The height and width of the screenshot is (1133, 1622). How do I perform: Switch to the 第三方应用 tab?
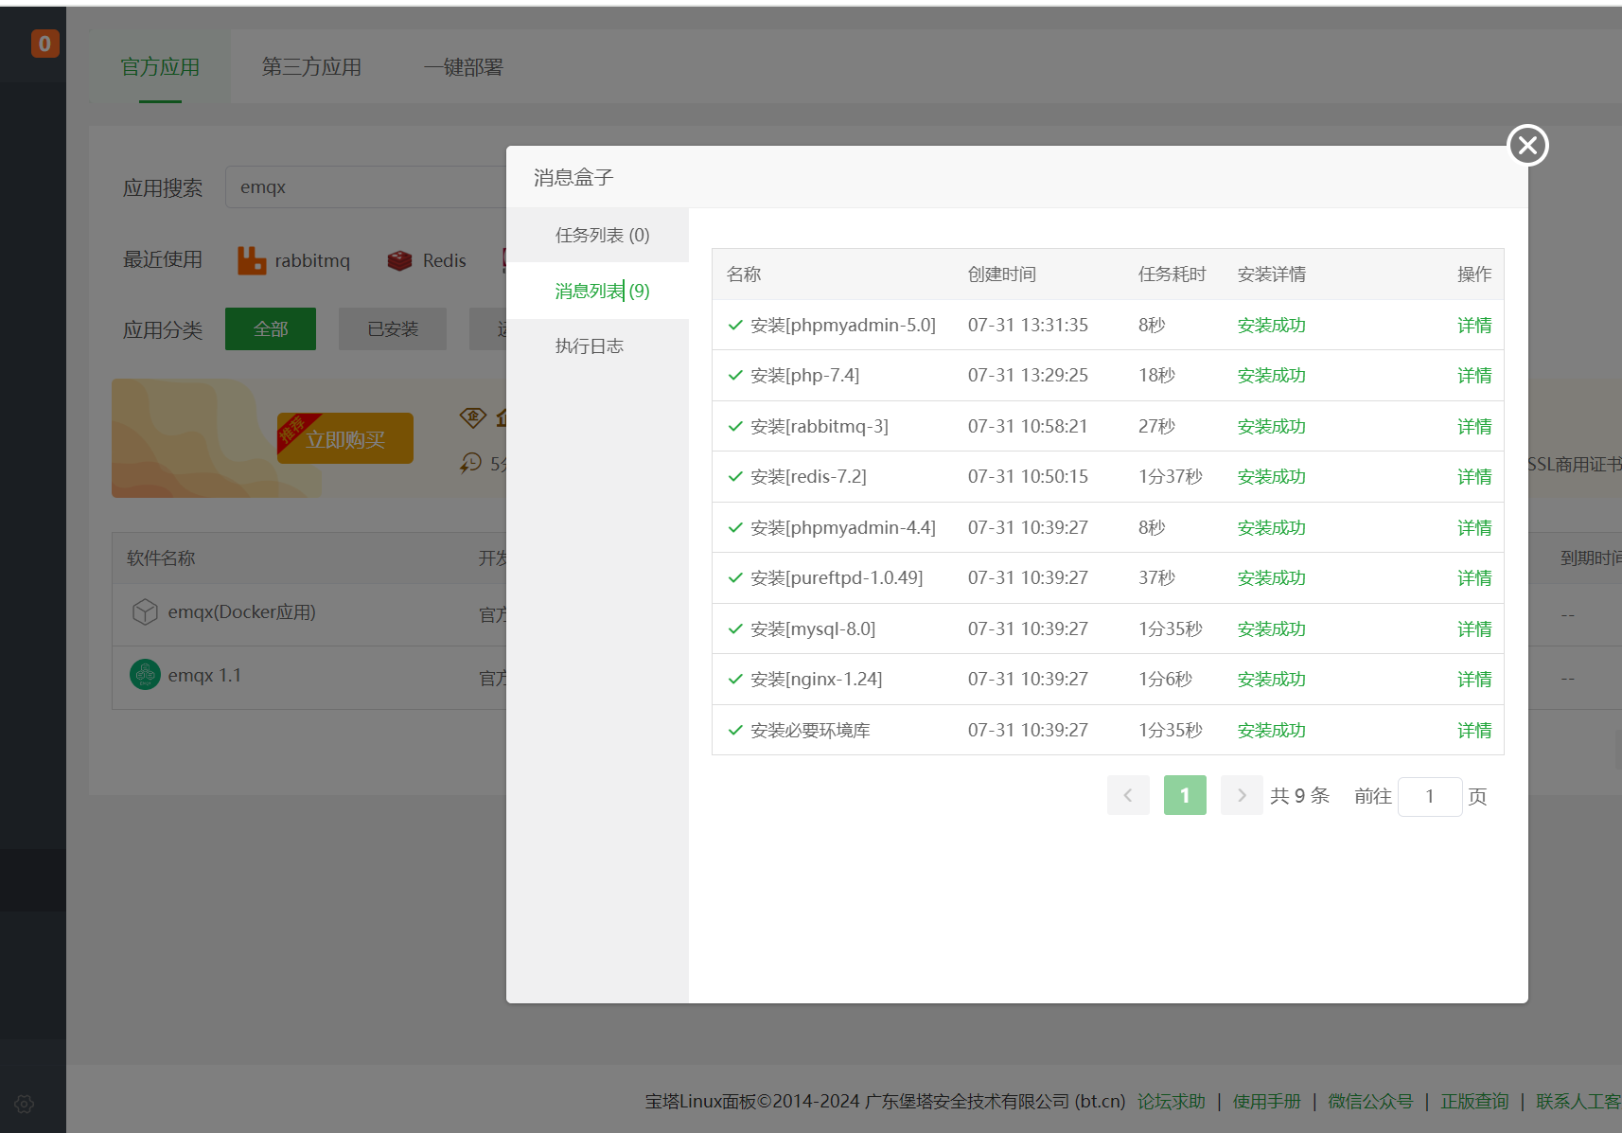(311, 66)
